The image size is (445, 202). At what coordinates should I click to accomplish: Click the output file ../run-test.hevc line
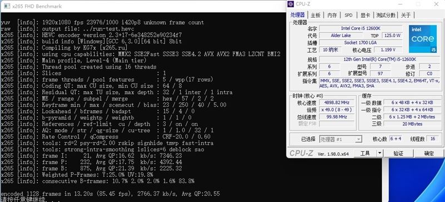pos(67,29)
